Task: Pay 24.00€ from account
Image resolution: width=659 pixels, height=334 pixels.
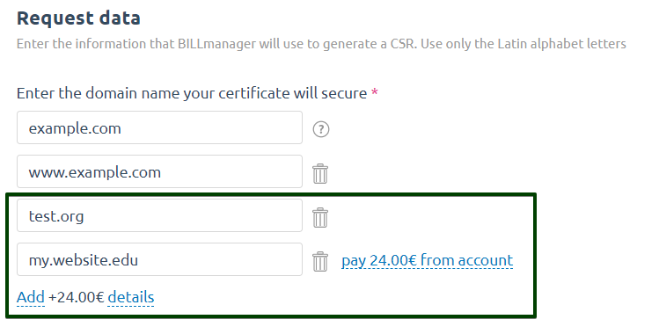Action: tap(427, 261)
